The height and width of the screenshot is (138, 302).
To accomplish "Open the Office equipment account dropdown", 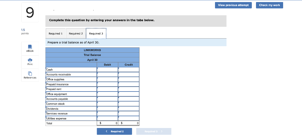I will [x=71, y=94].
